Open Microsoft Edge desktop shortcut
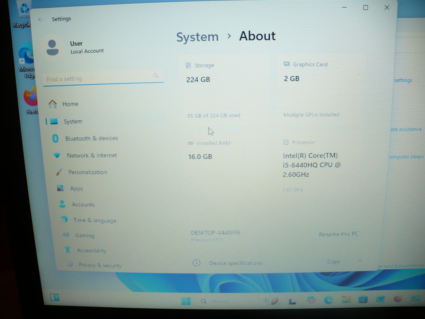425x319 pixels. (x=27, y=60)
